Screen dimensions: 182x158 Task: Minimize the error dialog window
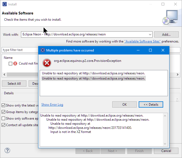pyautogui.click(x=138, y=50)
